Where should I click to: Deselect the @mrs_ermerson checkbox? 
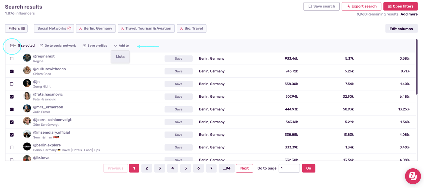[12, 109]
